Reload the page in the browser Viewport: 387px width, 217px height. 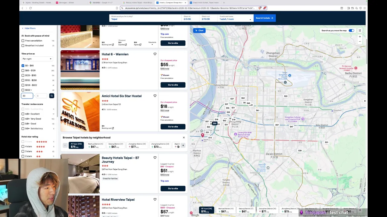pos(31,8)
